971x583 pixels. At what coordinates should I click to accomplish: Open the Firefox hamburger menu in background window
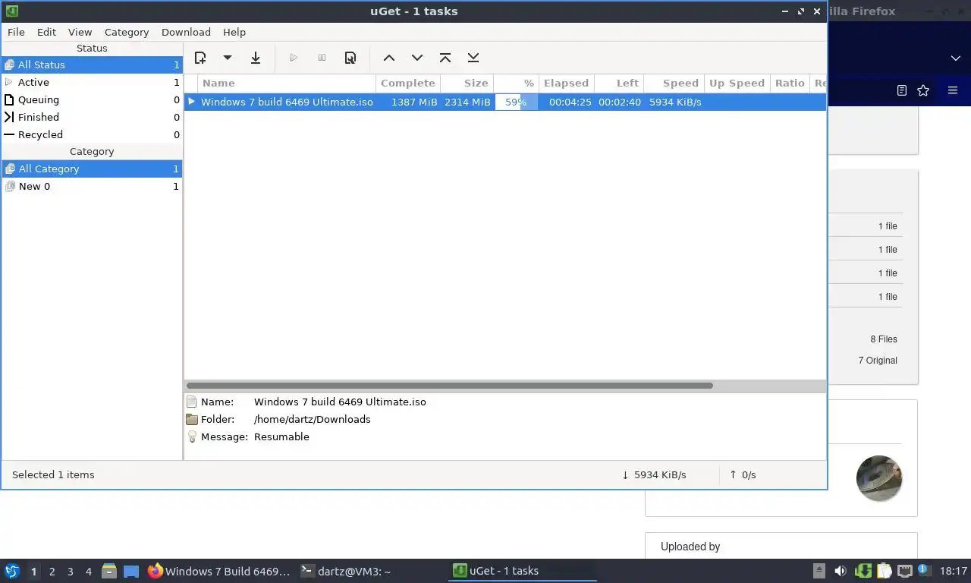point(953,90)
